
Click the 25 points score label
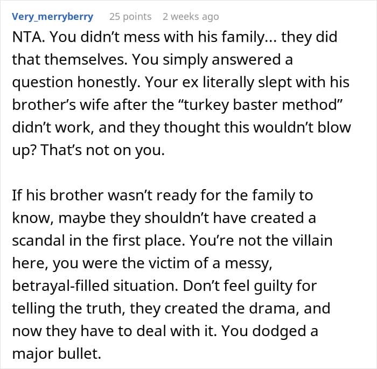(x=130, y=16)
